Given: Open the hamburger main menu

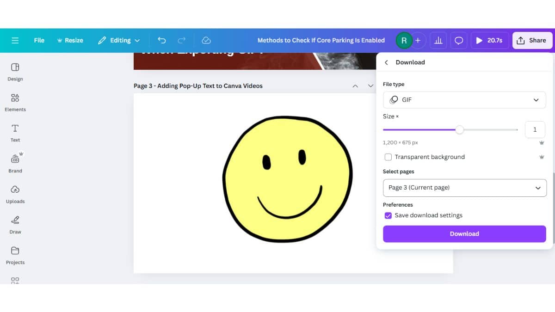Looking at the screenshot, I should click(15, 40).
